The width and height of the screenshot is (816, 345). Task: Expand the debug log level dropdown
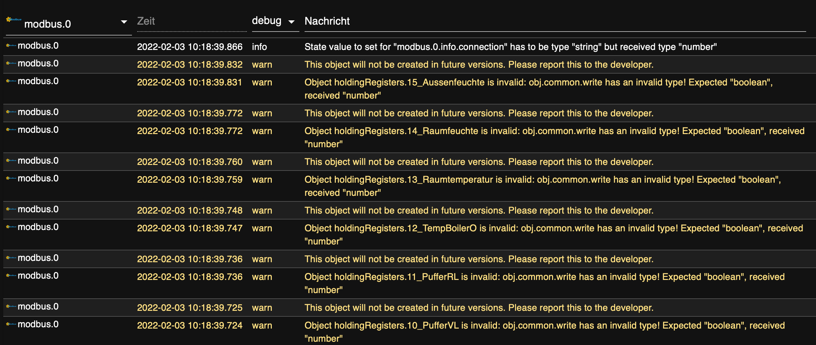(267, 21)
